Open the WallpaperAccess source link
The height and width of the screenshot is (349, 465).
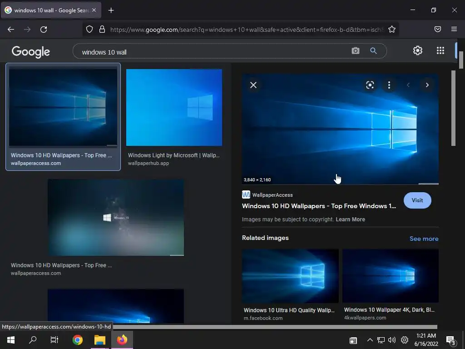(267, 195)
